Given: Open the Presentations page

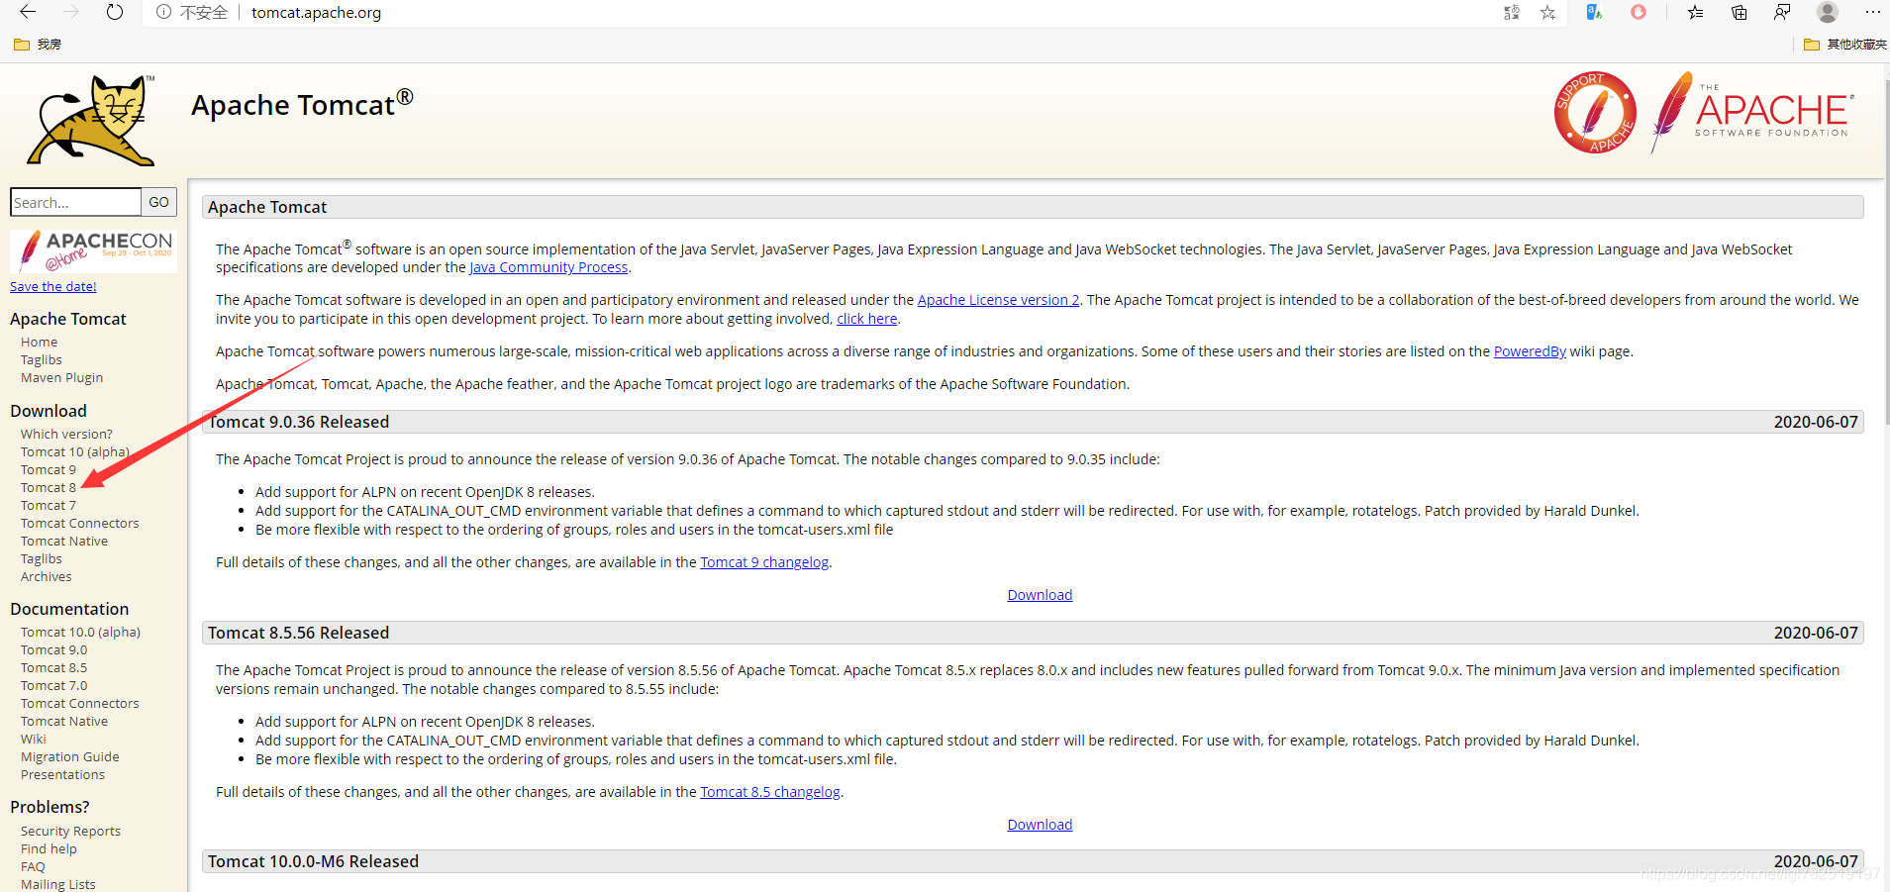Looking at the screenshot, I should click(62, 775).
